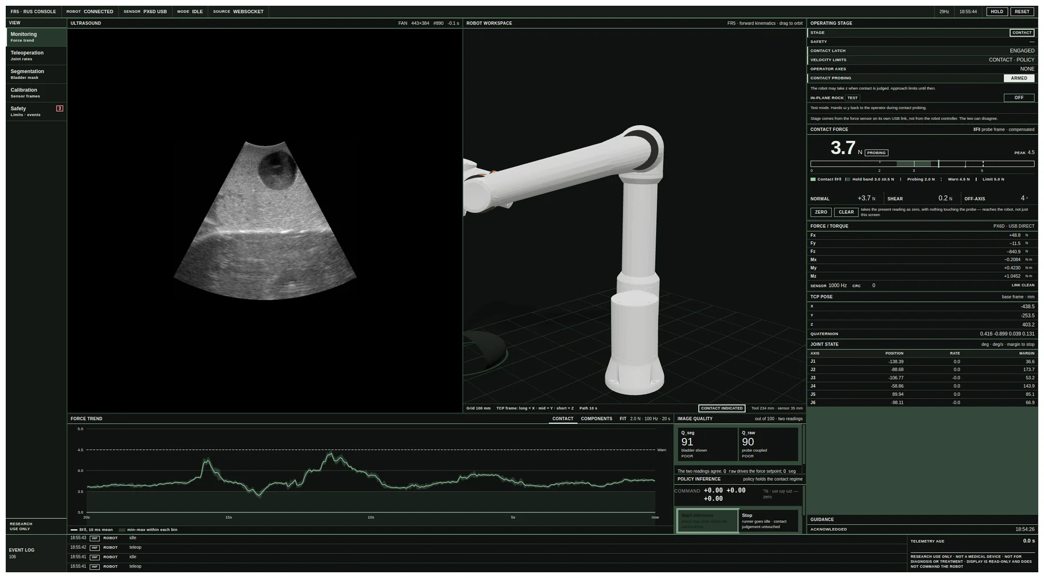
Task: Click the Q_raw 90 image quality card
Action: 769,444
